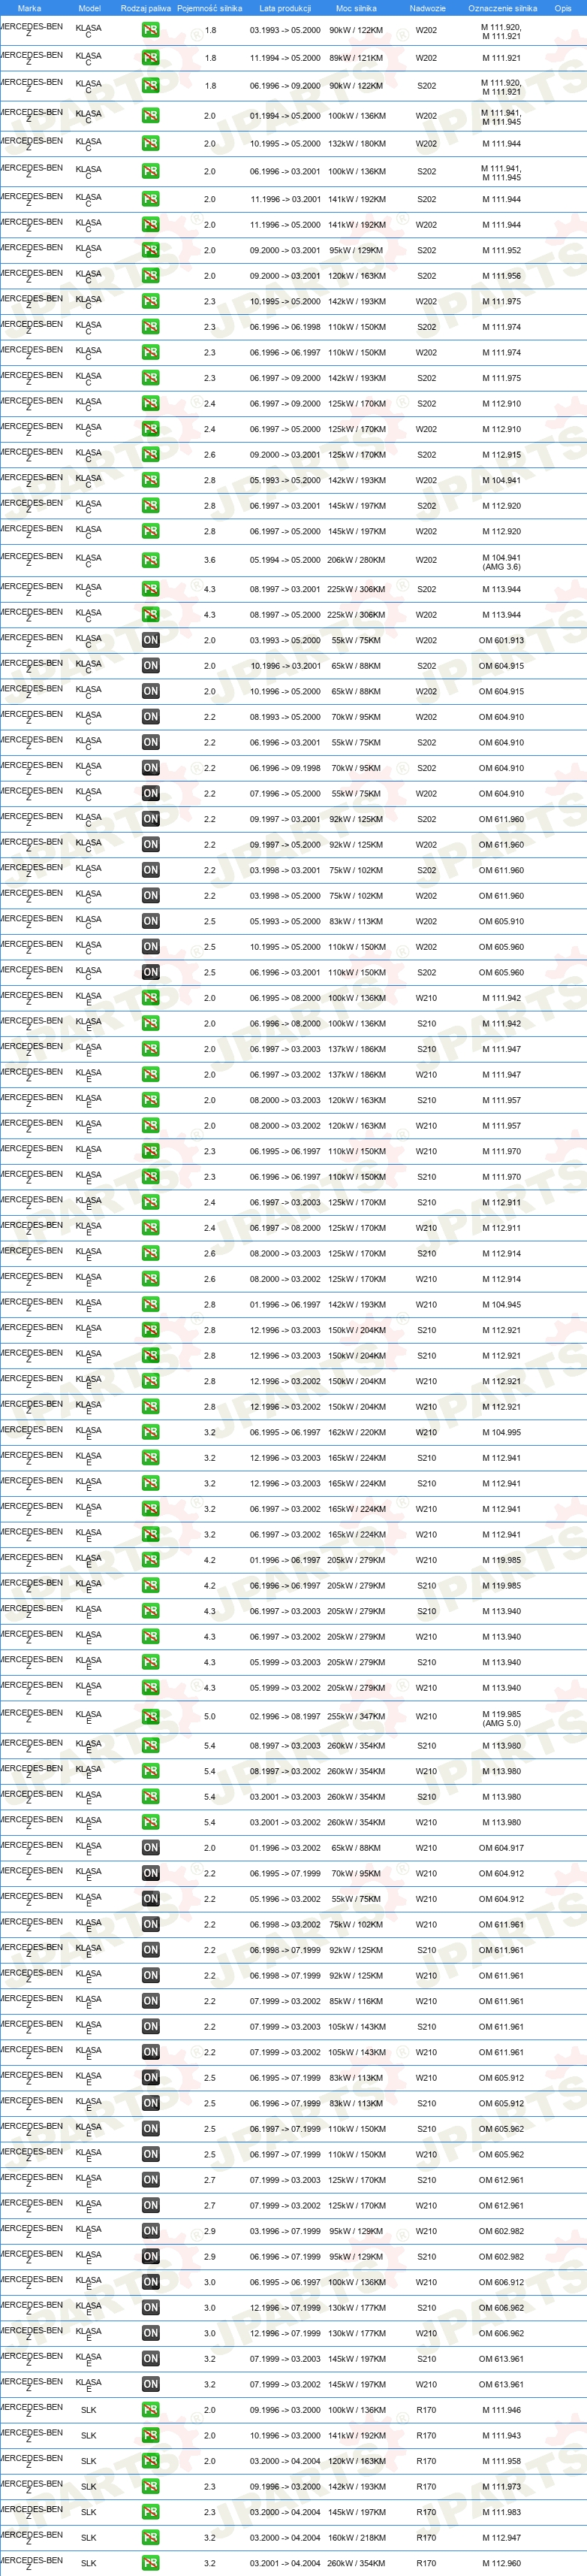Viewport: 587px width, 2576px height.
Task: Select SLK model cell in M 112.947 row
Action: click(x=89, y=2538)
